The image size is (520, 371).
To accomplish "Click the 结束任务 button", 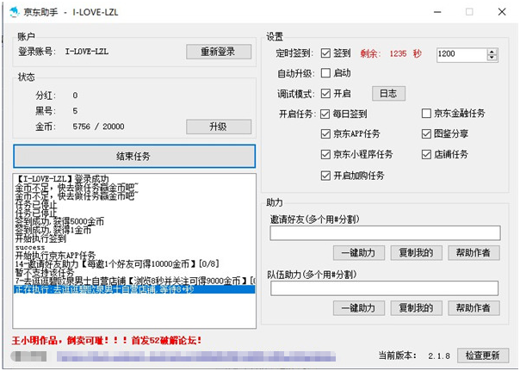I will [x=133, y=157].
